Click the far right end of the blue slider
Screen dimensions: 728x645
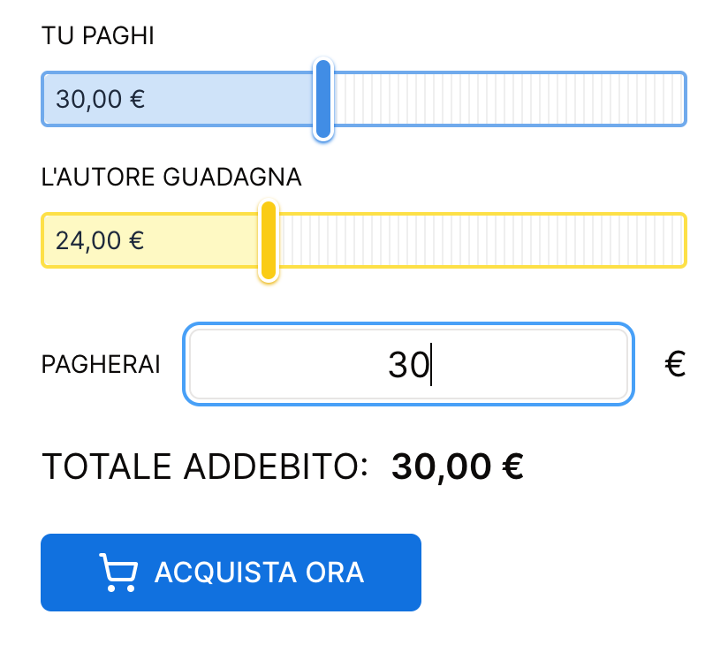[x=679, y=99]
